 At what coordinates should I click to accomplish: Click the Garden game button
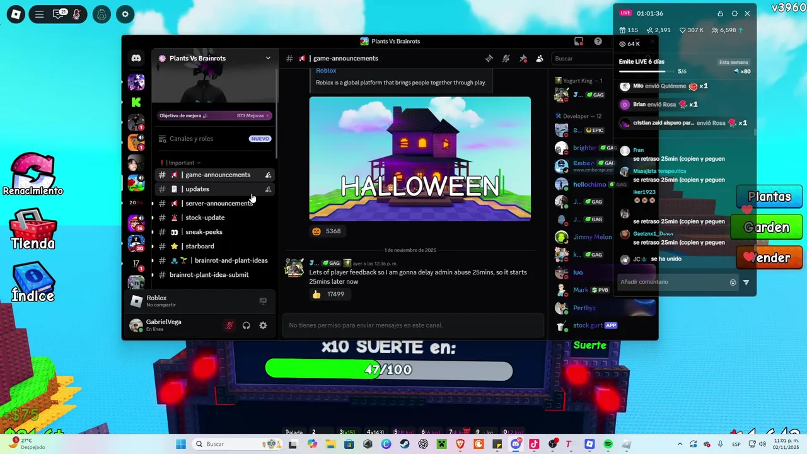(x=767, y=227)
